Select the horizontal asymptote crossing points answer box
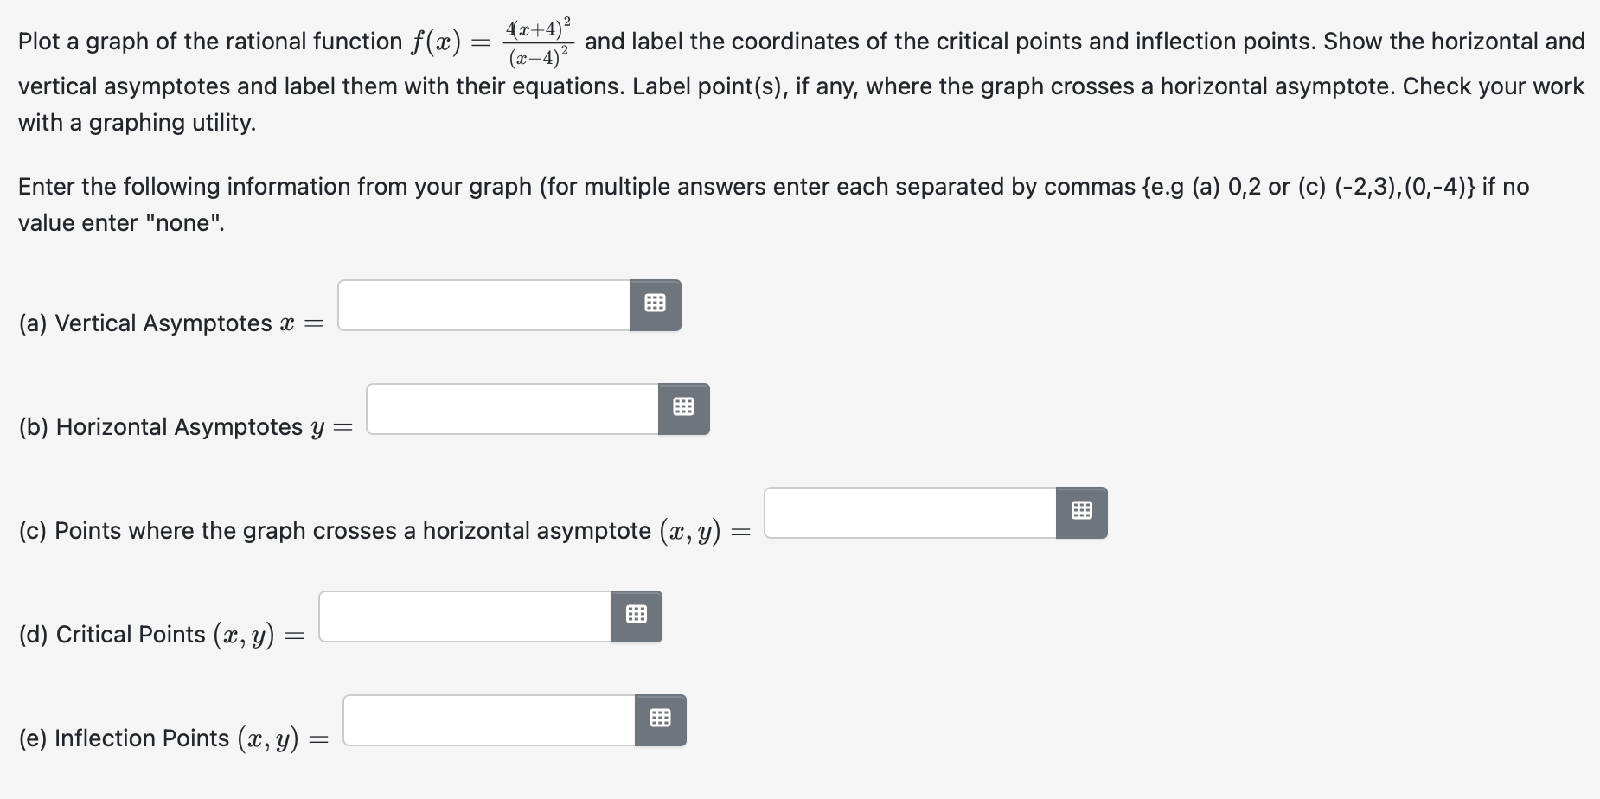Viewport: 1600px width, 799px height. point(908,512)
